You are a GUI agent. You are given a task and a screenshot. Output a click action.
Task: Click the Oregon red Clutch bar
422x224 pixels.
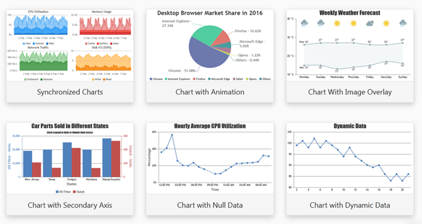(x=76, y=163)
